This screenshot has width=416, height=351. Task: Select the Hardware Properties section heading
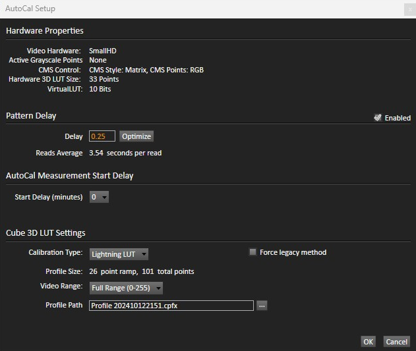coord(45,30)
